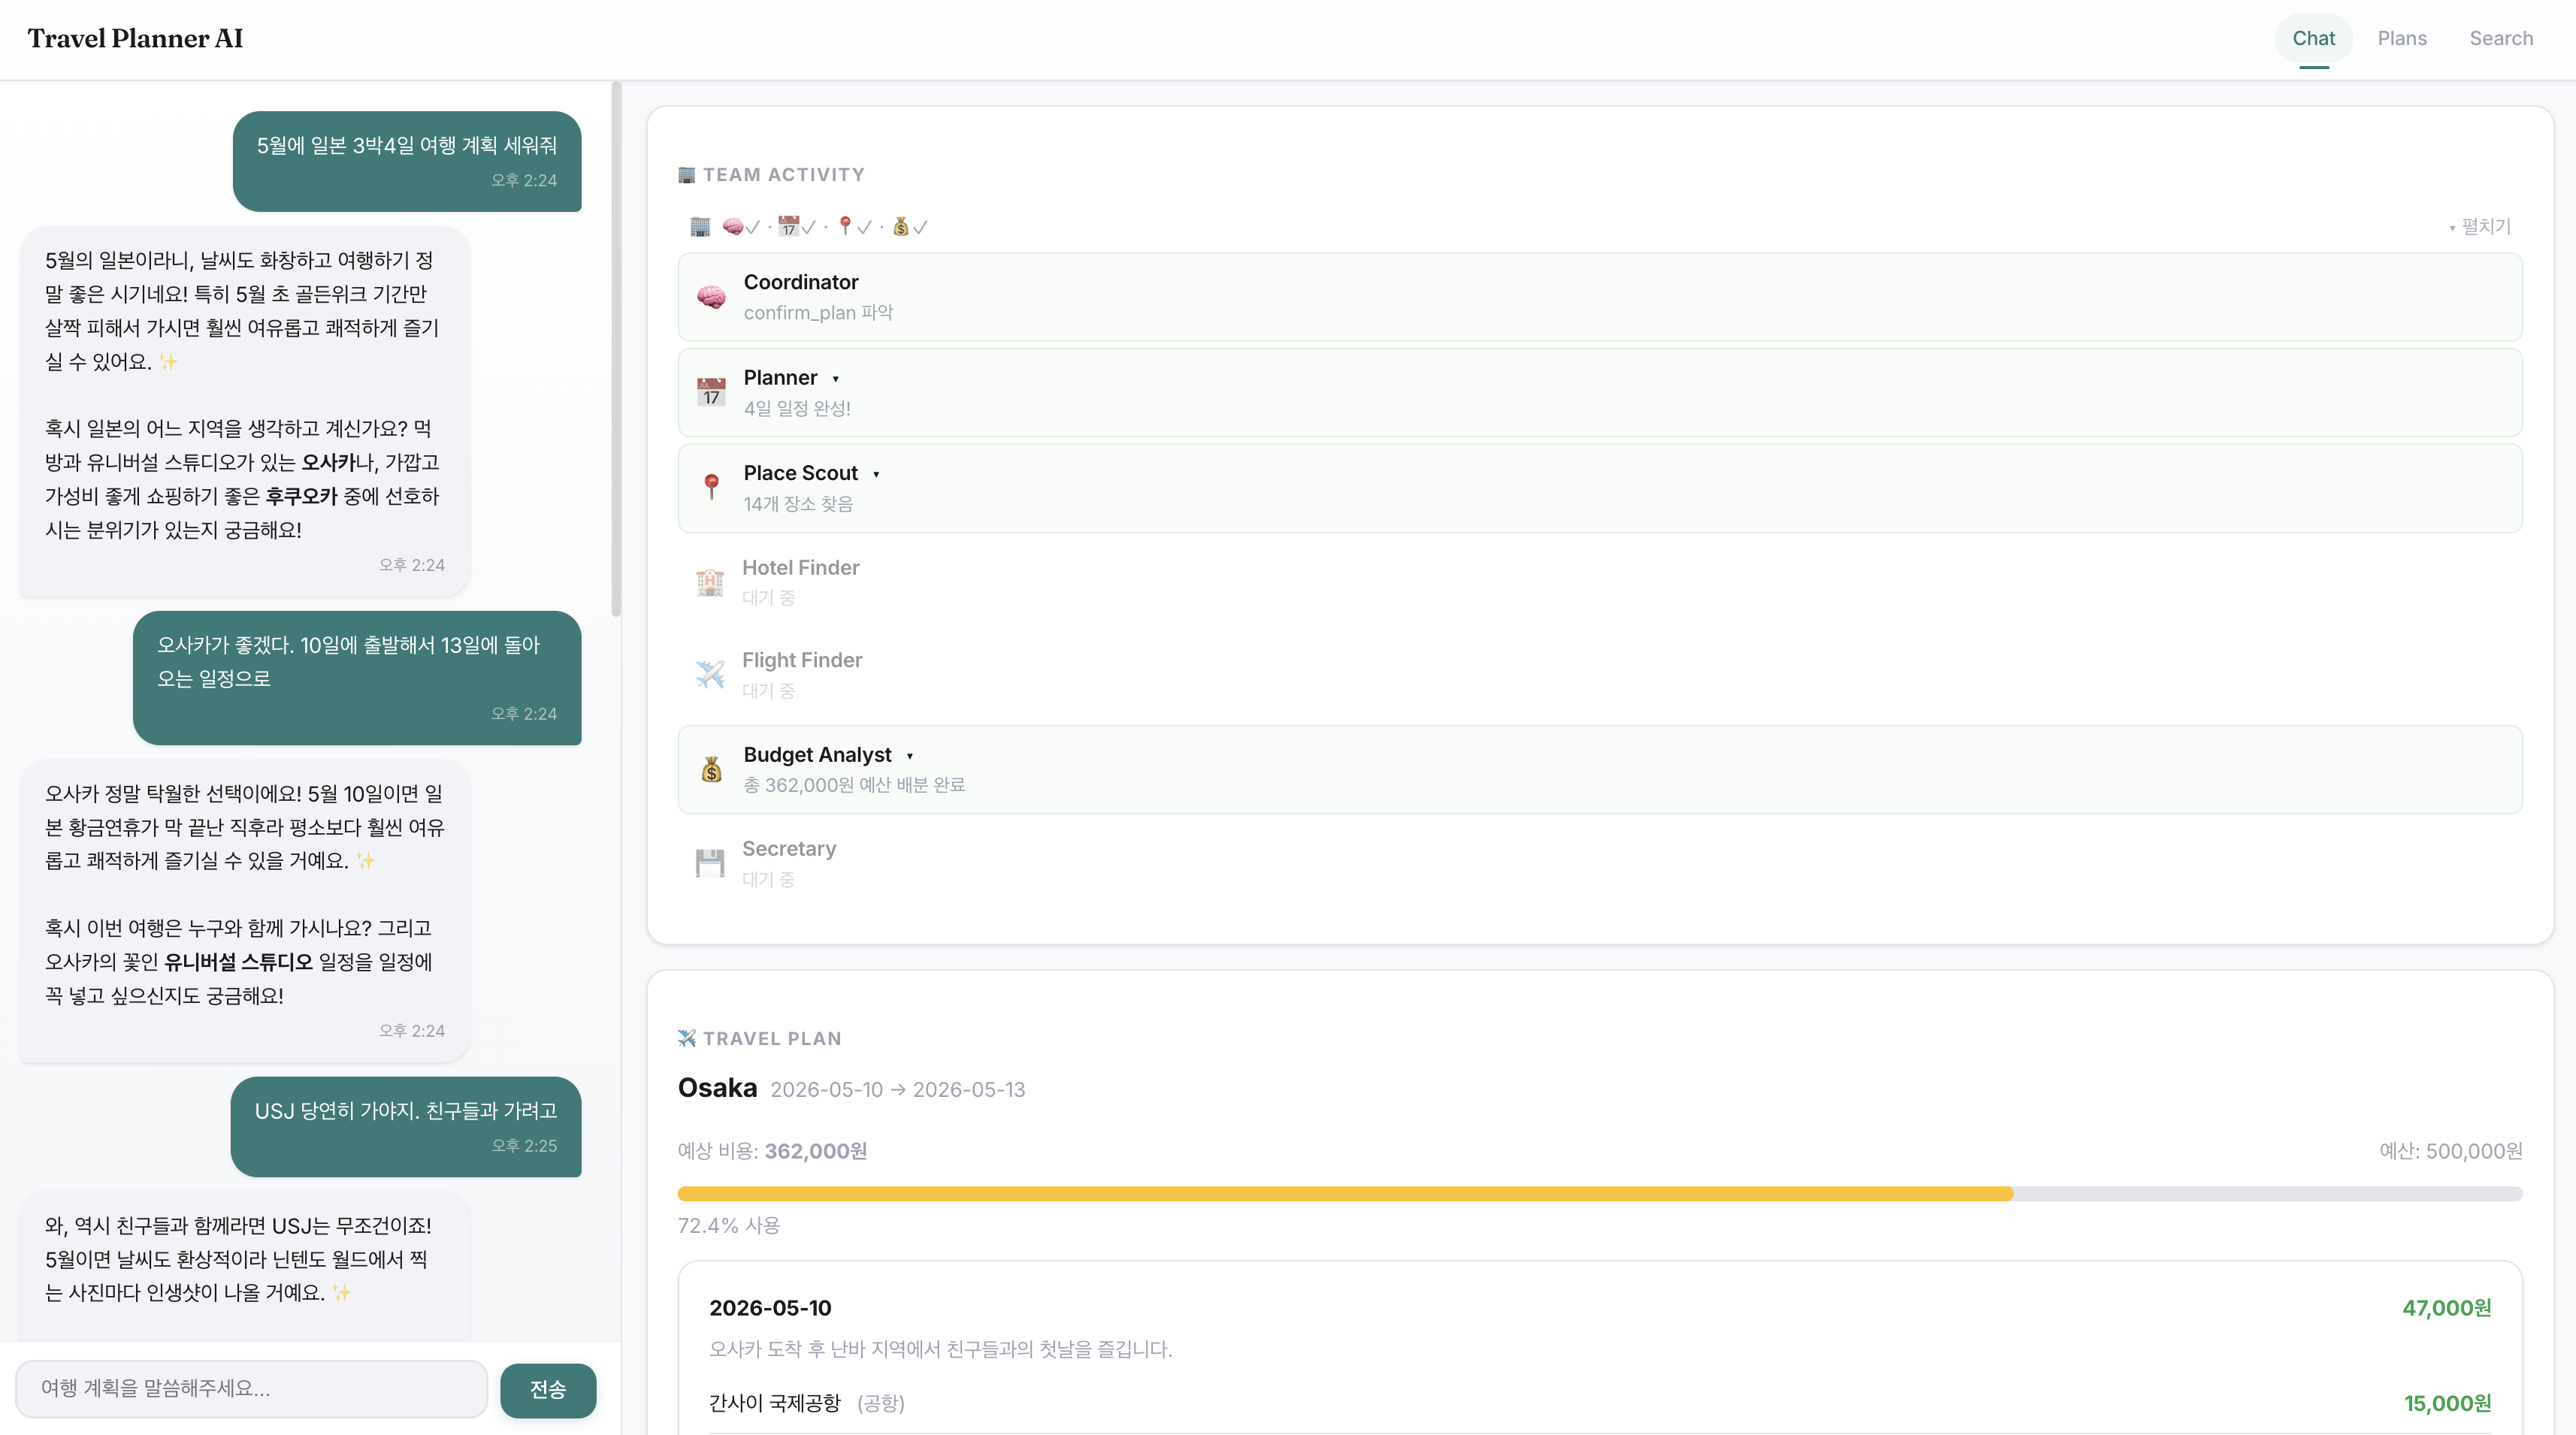Select the Hotel Finder waiting row
The width and height of the screenshot is (2576, 1435).
point(1600,582)
